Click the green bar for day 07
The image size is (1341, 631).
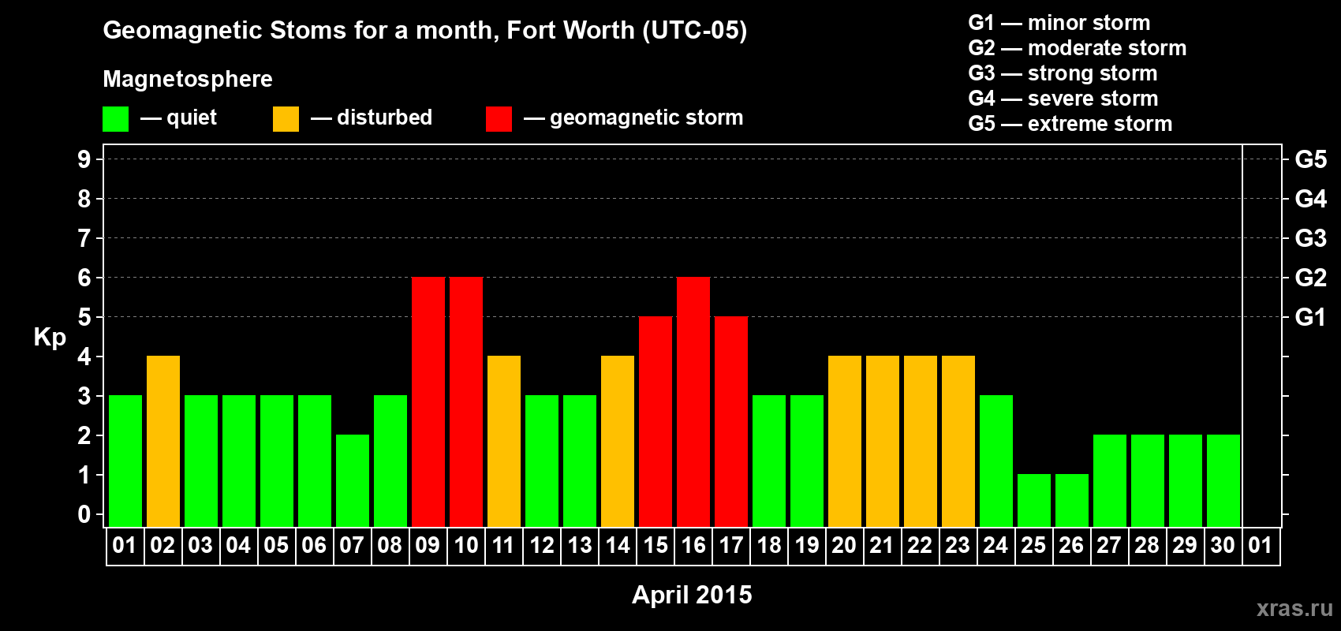click(x=353, y=480)
